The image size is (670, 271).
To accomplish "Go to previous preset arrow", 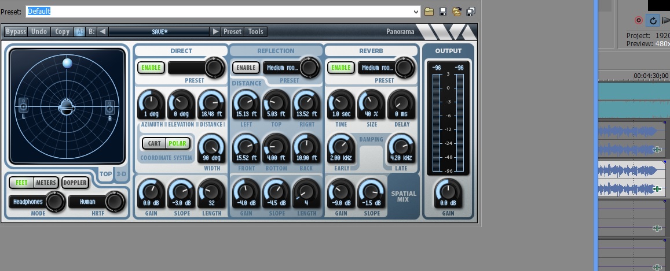I will (102, 32).
